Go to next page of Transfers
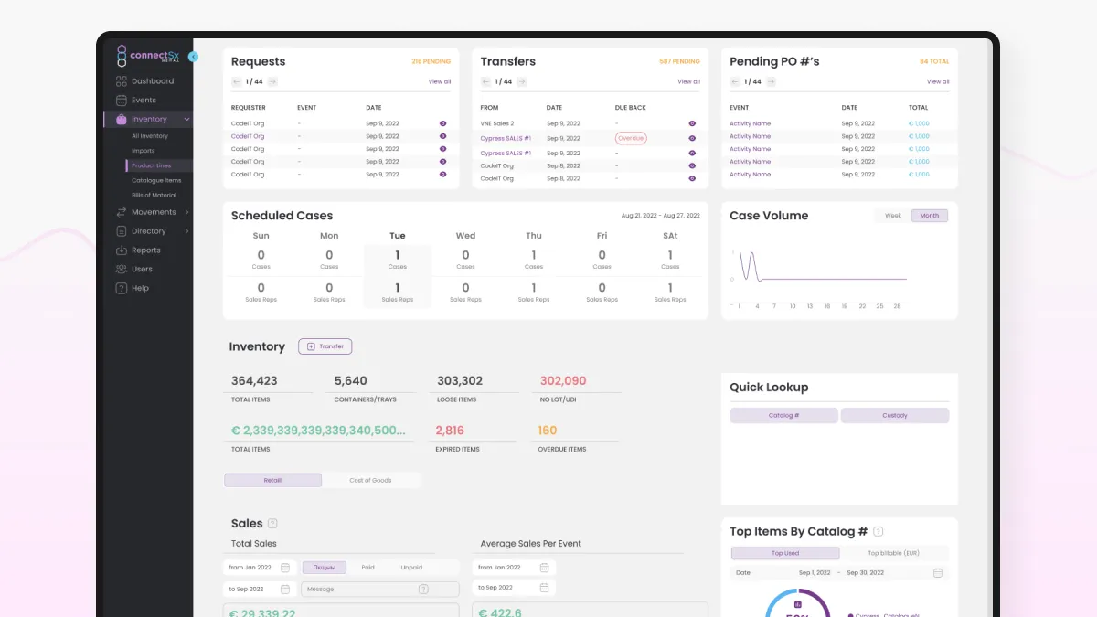1097x617 pixels. (522, 81)
